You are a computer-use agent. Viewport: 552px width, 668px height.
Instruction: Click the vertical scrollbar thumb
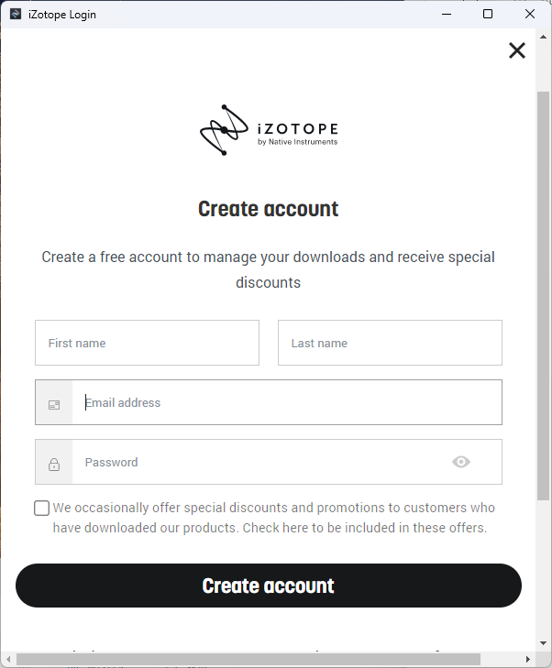(x=543, y=293)
